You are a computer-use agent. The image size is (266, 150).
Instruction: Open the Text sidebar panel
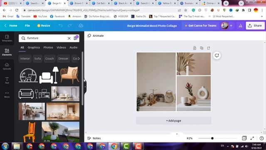point(7,80)
